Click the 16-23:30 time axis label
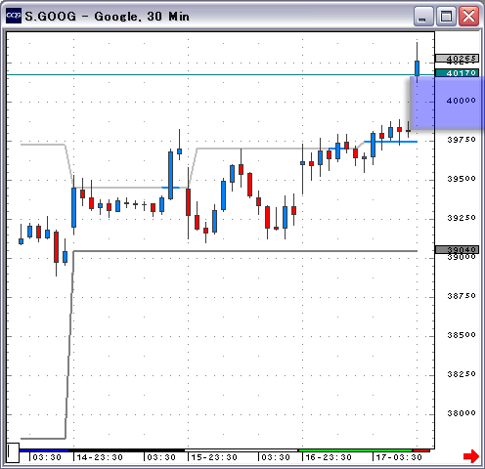 click(329, 457)
